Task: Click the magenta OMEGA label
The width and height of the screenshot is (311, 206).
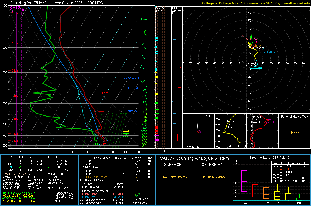Action: [x=16, y=8]
